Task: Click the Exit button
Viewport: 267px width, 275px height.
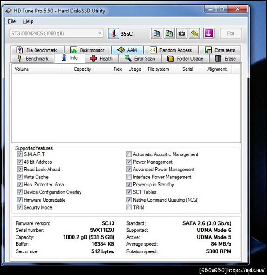Action: (231, 33)
